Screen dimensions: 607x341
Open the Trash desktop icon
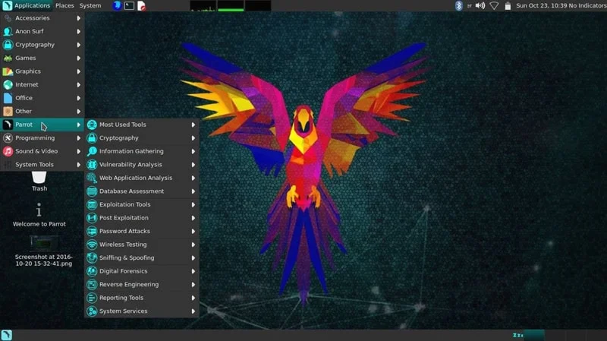click(x=39, y=182)
